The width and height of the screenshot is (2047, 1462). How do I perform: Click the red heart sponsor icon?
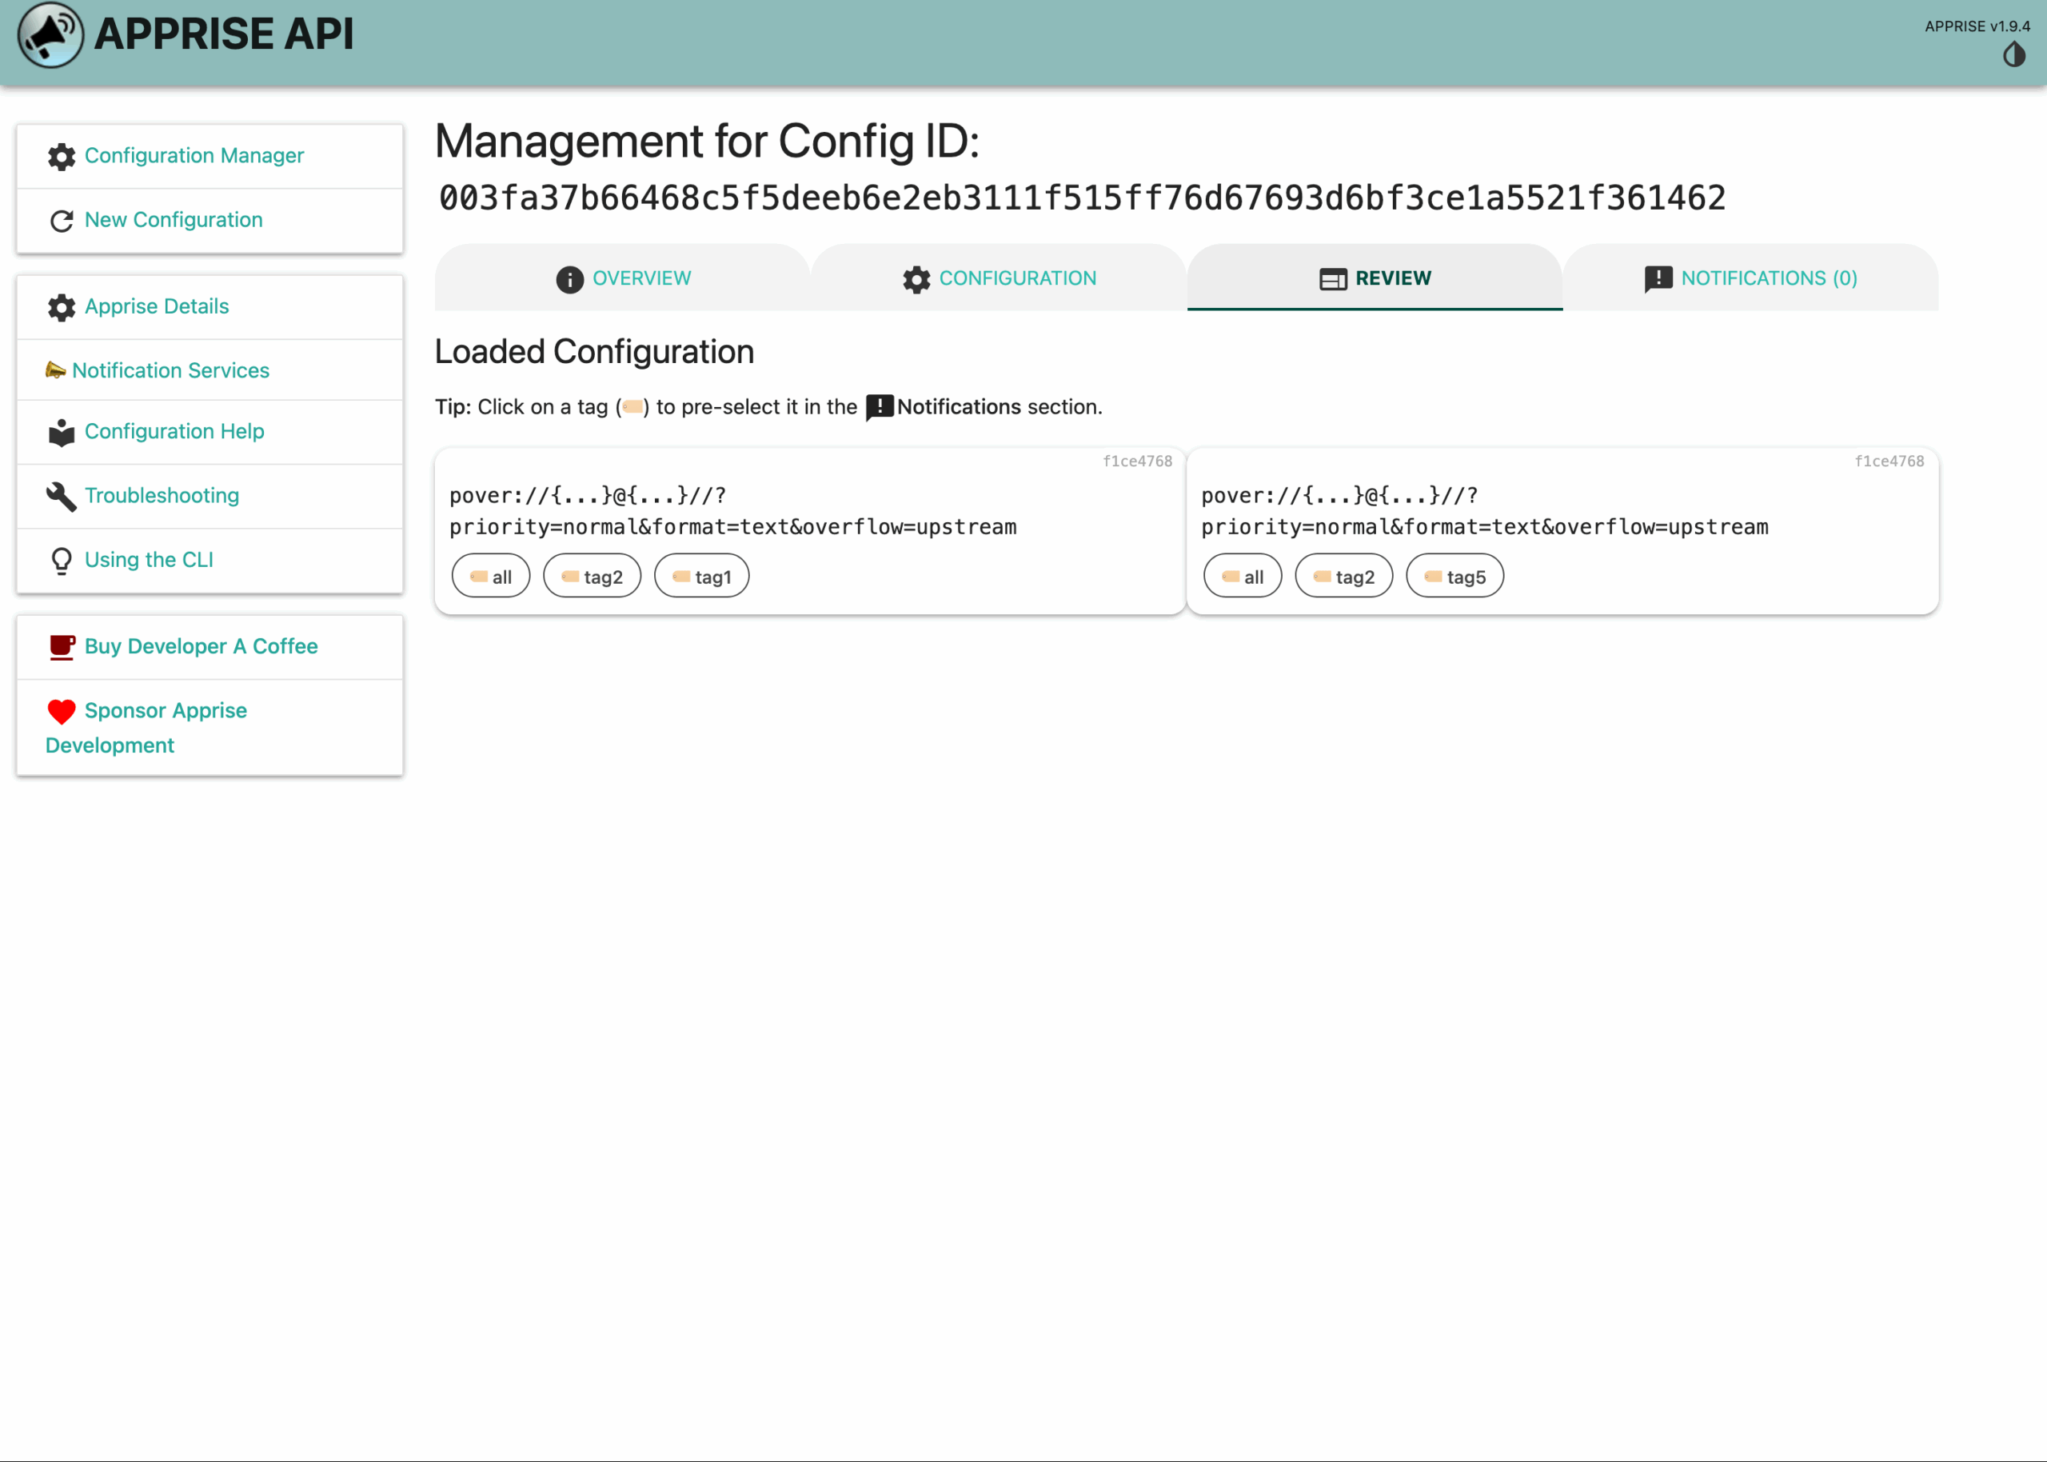click(62, 712)
